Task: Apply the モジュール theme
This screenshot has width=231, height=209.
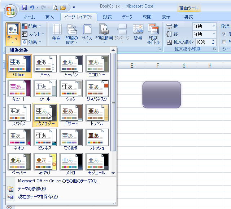Action: coord(97,164)
